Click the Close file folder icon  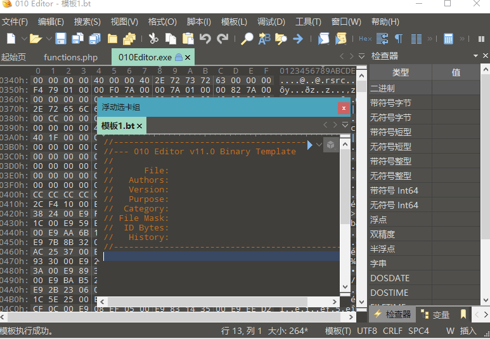click(x=112, y=39)
